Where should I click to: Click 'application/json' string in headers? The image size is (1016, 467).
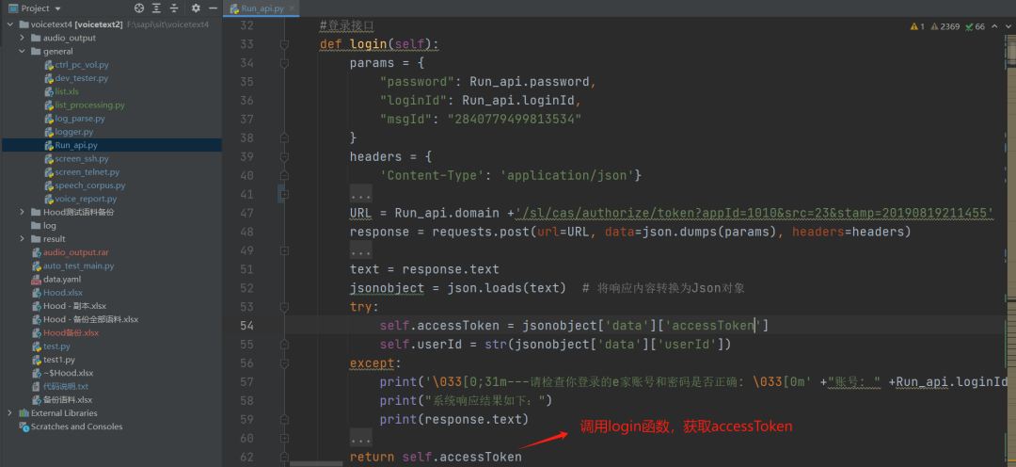[x=567, y=176]
